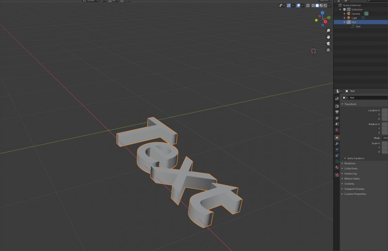
Task: Open the Texture properties checkerboard tab
Action: (337, 175)
